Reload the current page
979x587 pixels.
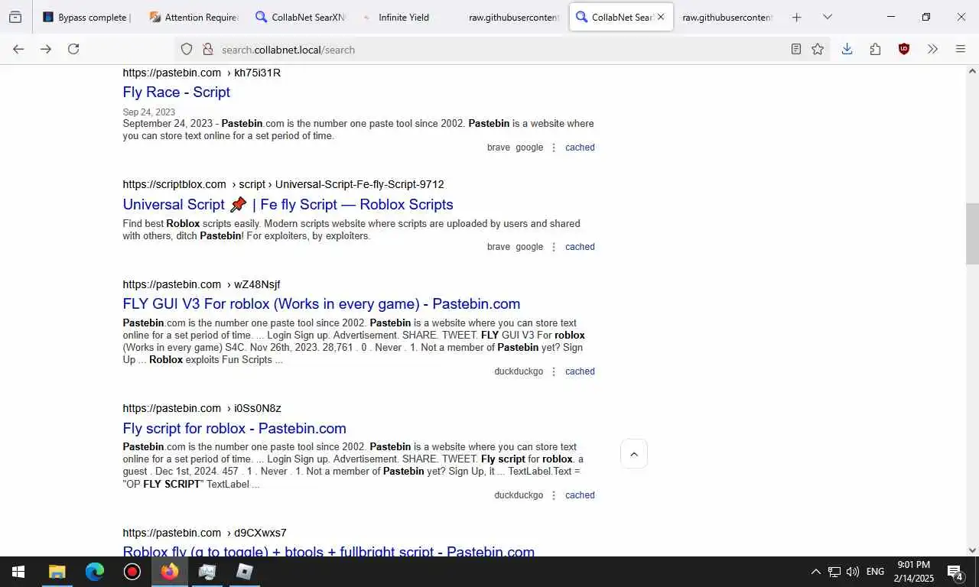(x=73, y=49)
